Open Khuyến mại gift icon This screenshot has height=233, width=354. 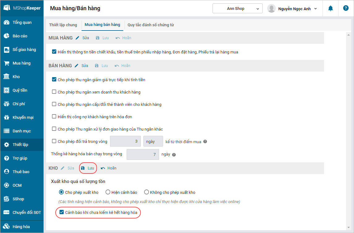point(6,117)
